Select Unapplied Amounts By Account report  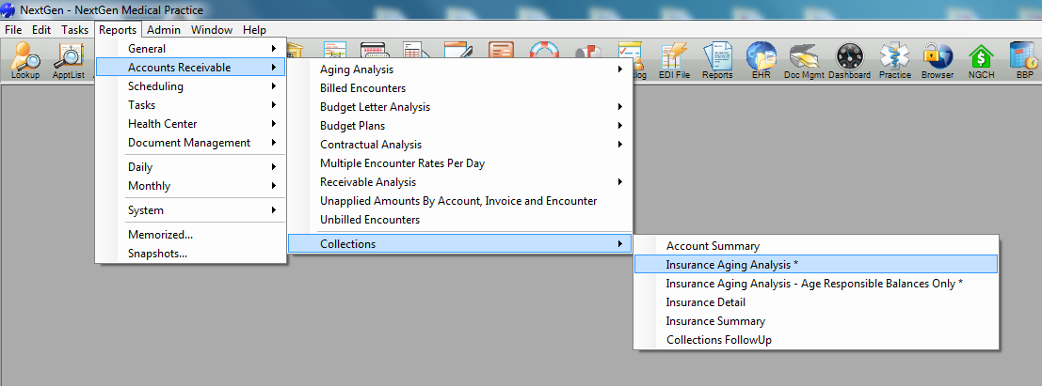coord(460,200)
